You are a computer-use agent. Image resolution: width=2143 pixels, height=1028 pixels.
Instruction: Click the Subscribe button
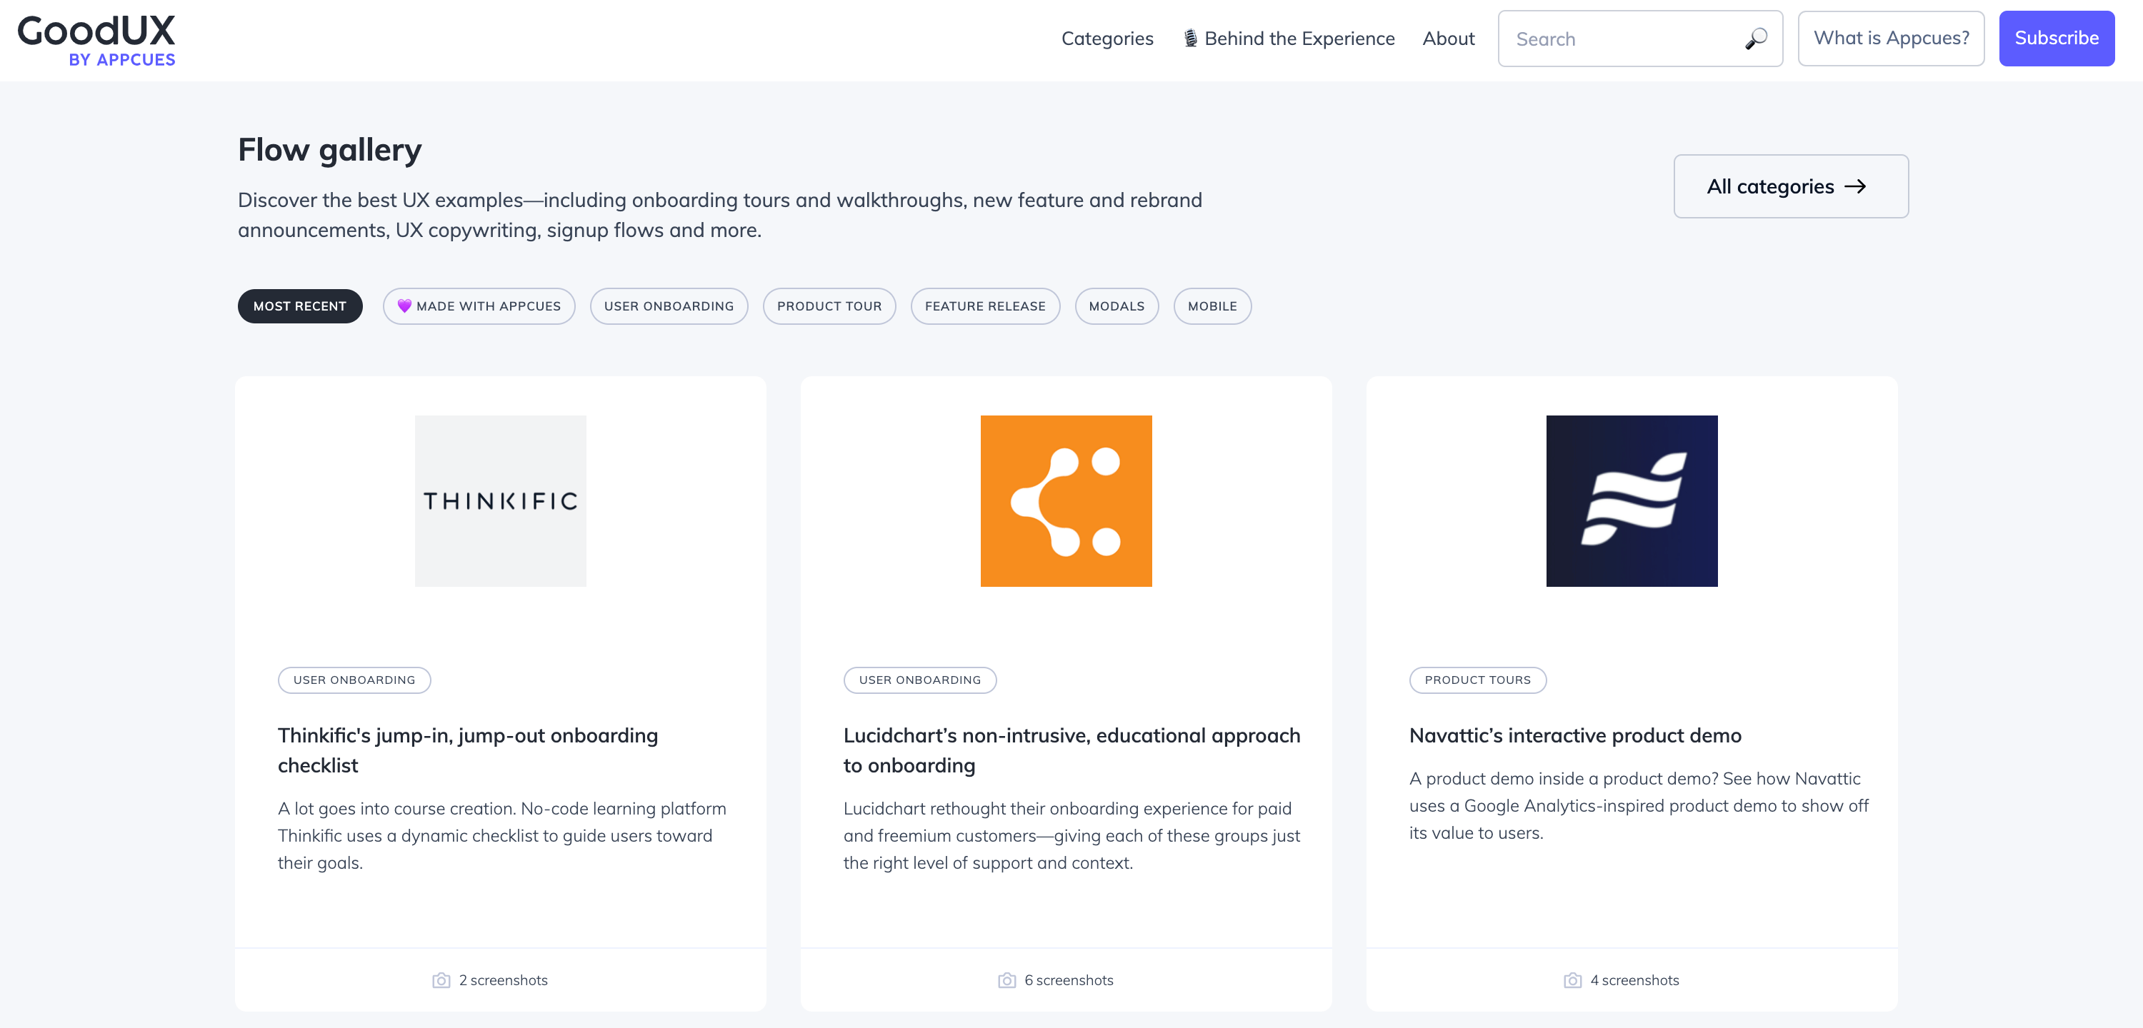coord(2057,39)
